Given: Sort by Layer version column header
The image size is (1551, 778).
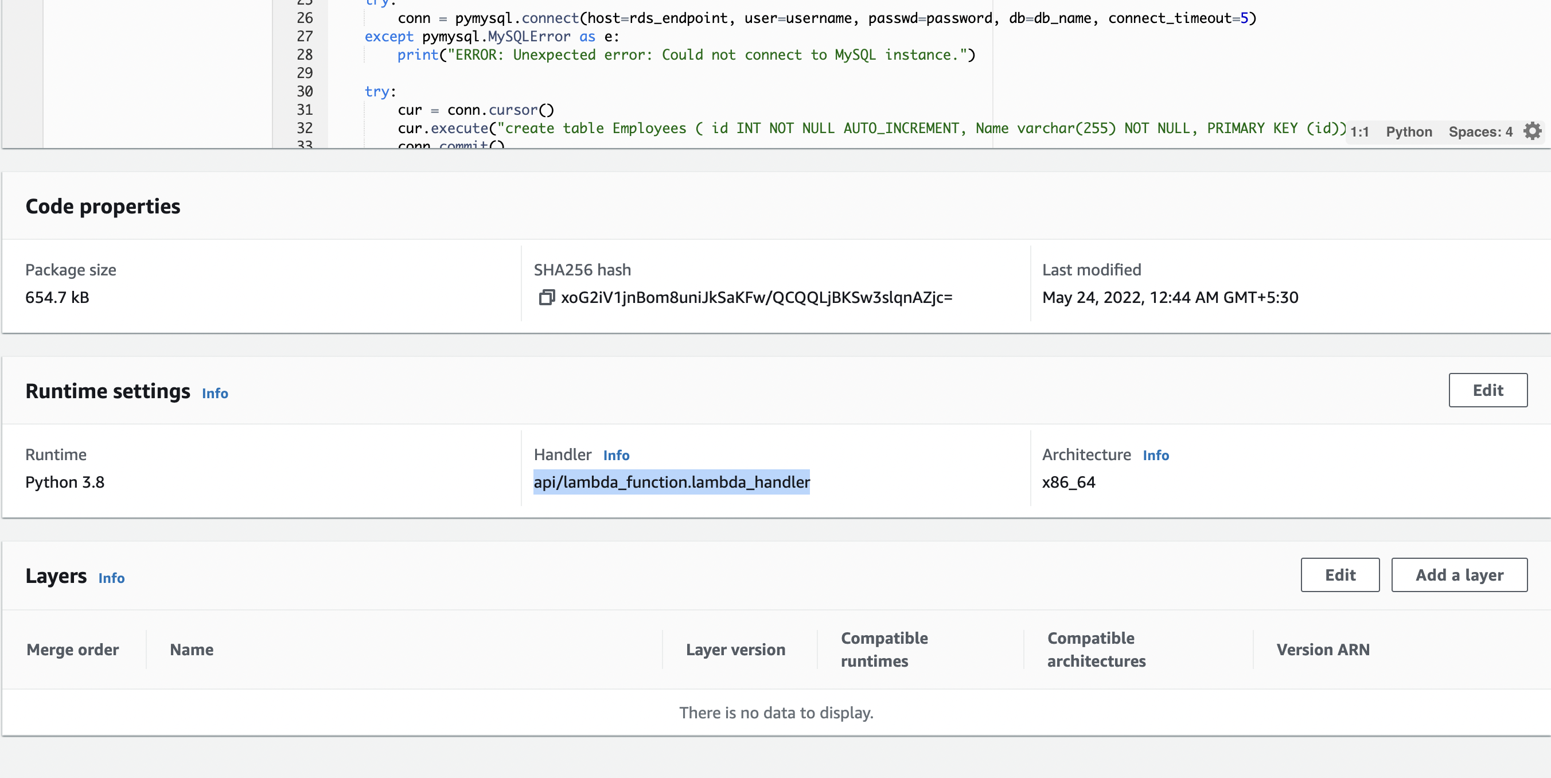Looking at the screenshot, I should click(735, 649).
